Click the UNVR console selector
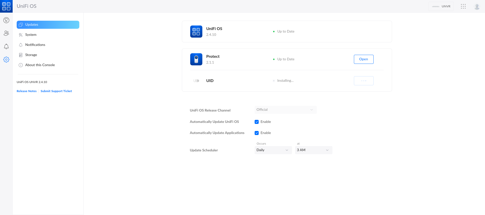Image resolution: width=485 pixels, height=215 pixels. click(441, 6)
